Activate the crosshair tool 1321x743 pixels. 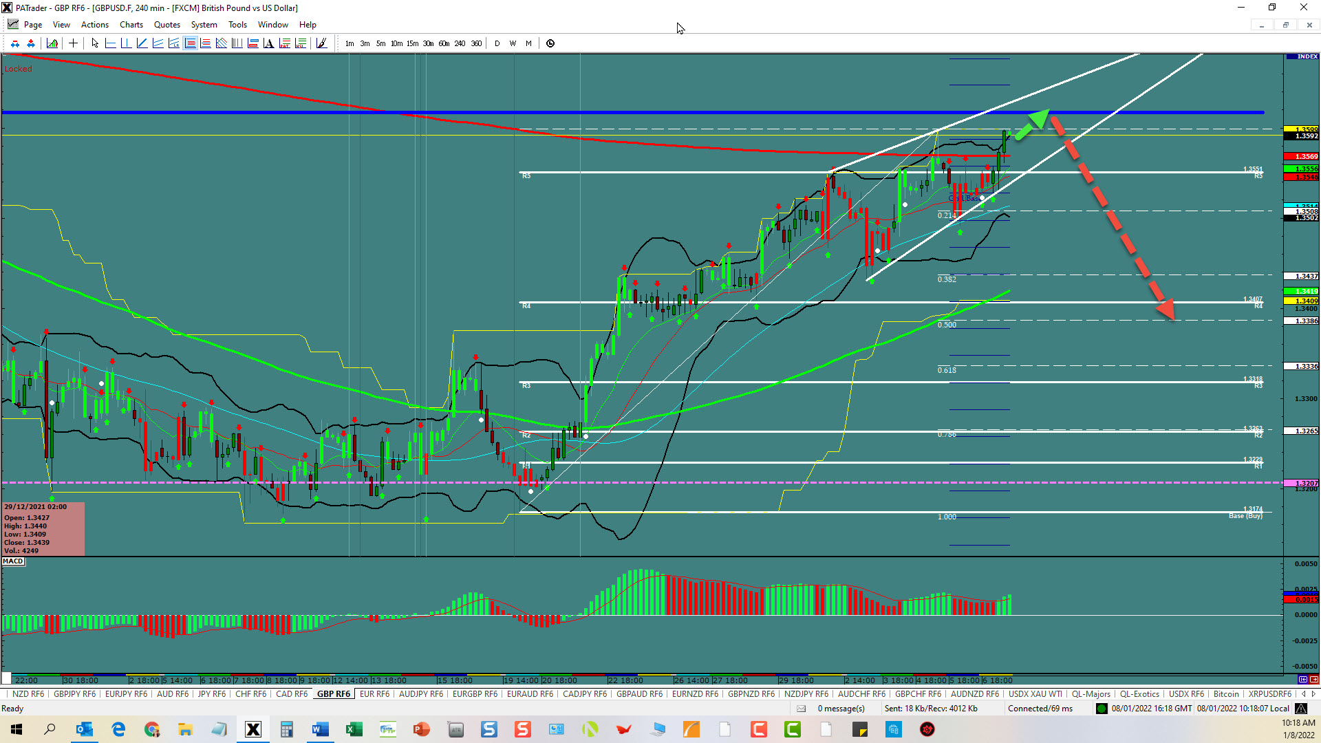73,43
